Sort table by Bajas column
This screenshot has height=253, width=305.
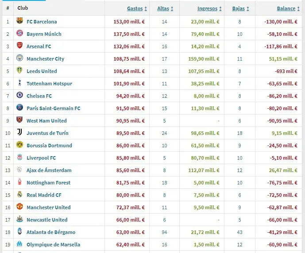[238, 9]
